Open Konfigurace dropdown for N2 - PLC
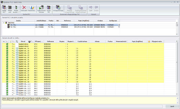Viewport: 180px width, 109px height. pyautogui.click(x=119, y=27)
